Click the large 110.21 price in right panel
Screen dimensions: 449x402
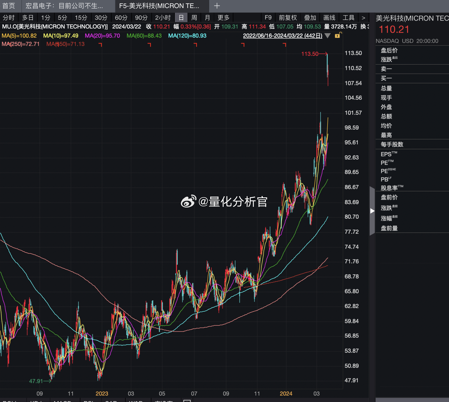pyautogui.click(x=394, y=29)
